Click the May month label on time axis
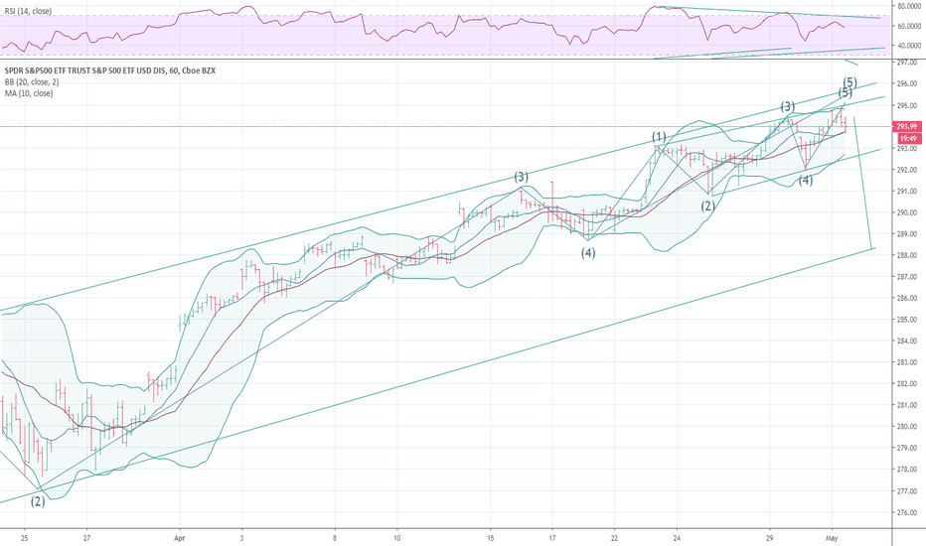Viewport: 926px width, 546px height. (x=832, y=538)
